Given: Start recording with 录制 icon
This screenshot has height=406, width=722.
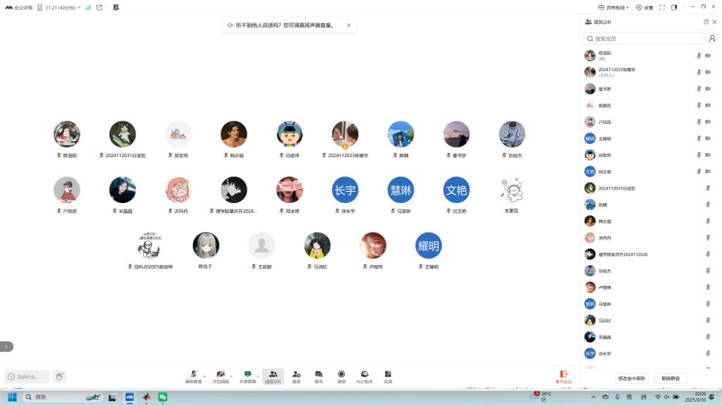Looking at the screenshot, I should (x=341, y=376).
